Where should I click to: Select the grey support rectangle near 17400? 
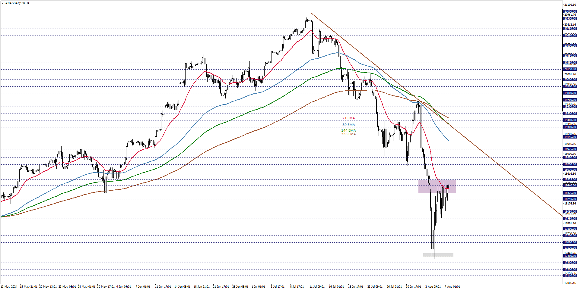coord(438,255)
